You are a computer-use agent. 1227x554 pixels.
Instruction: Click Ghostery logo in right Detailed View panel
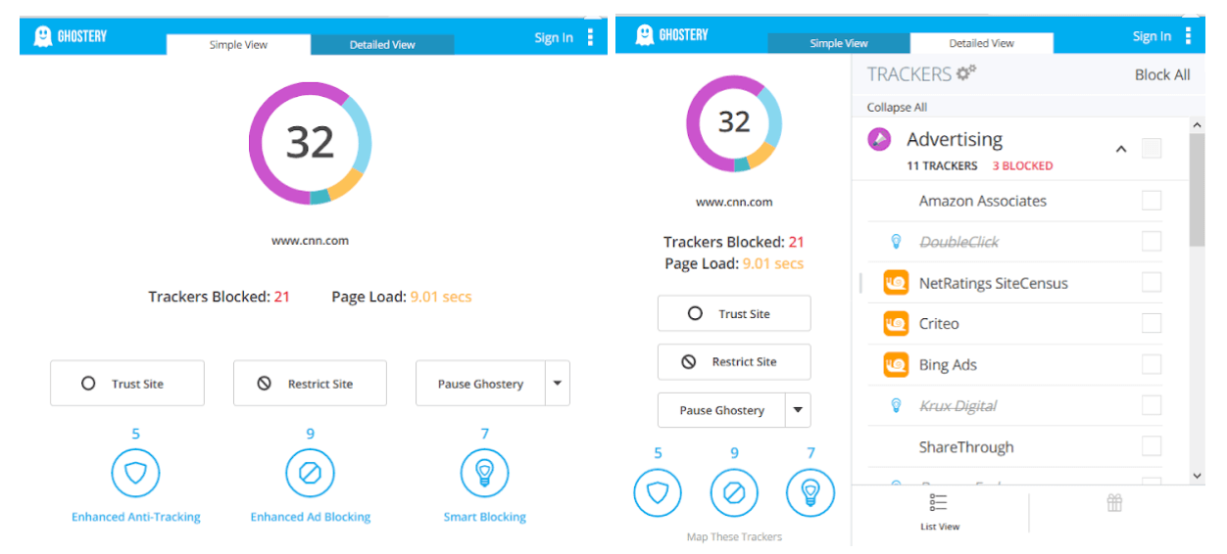[672, 36]
